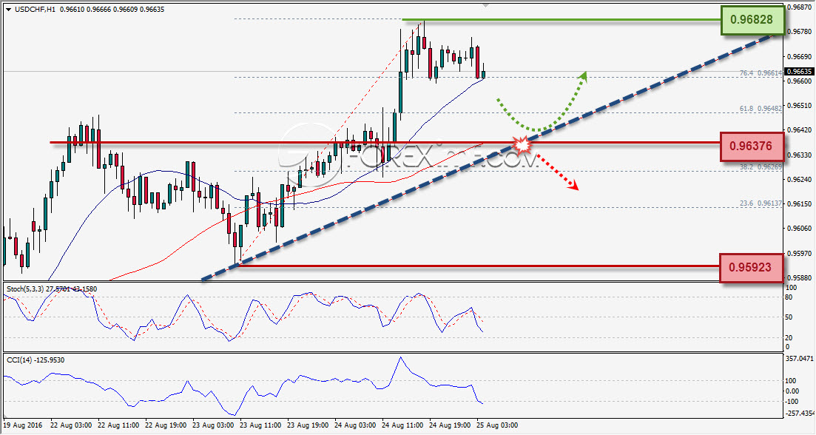
Task: Click price scale value 0.96510
Action: click(800, 106)
